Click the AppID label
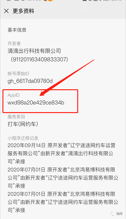 click(13, 95)
